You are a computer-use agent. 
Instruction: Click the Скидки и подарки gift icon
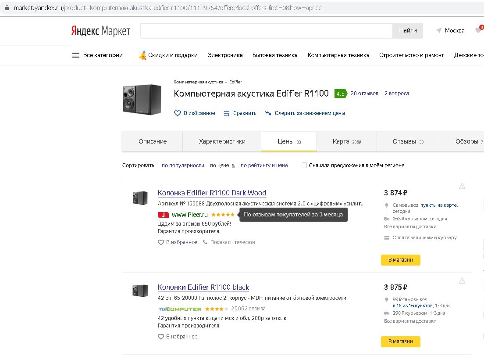(142, 55)
